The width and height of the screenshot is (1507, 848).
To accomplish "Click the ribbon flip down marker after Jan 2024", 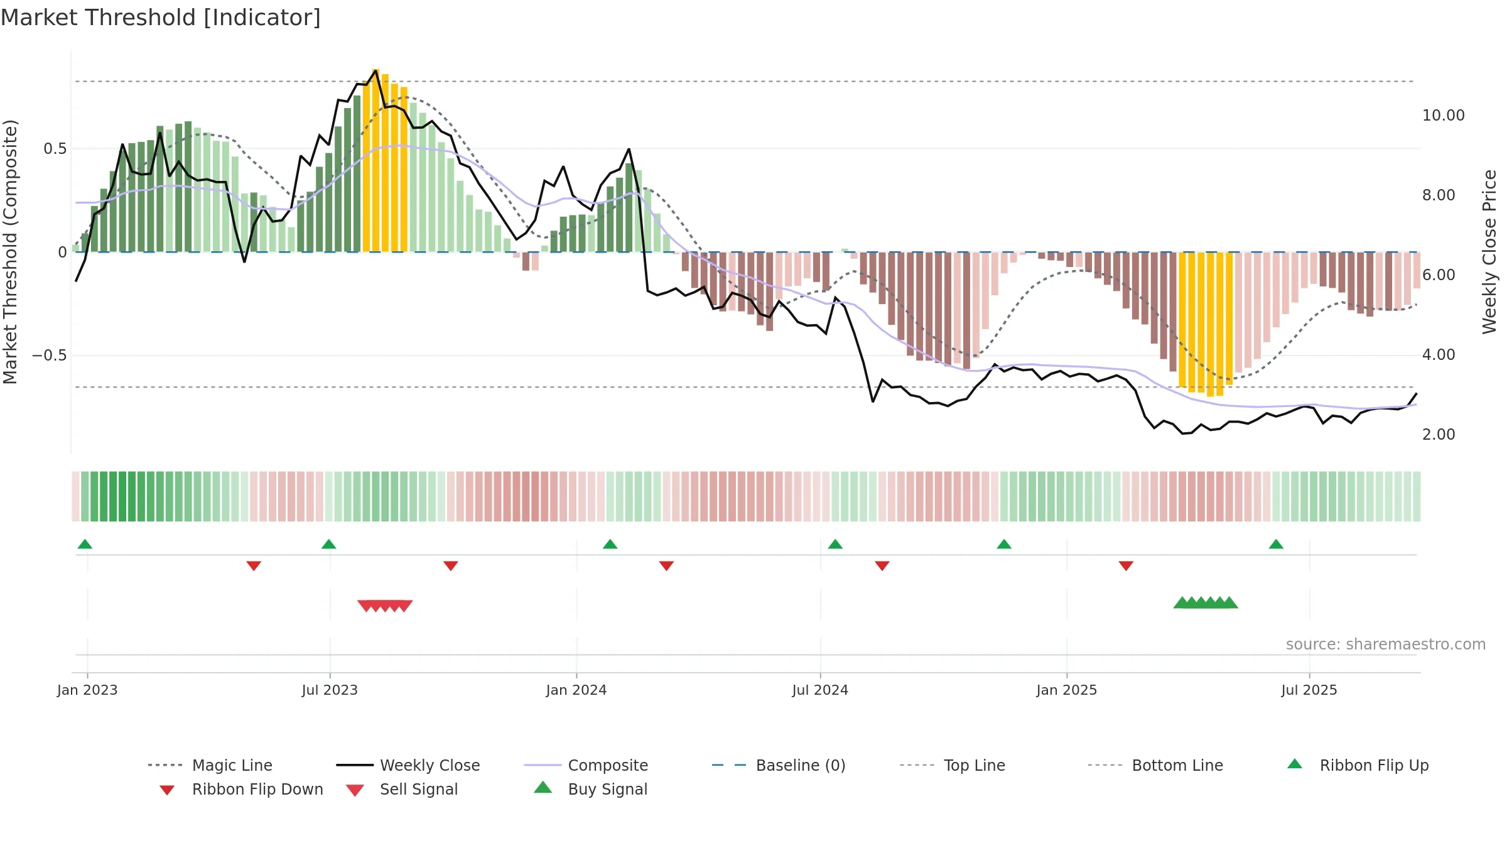I will [666, 566].
